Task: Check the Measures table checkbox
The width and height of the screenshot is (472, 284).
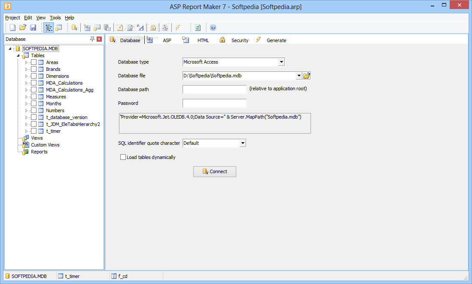Action: pyautogui.click(x=33, y=97)
